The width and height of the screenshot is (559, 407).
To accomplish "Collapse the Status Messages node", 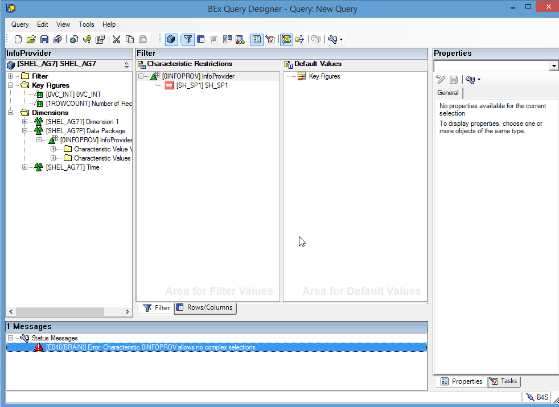I will [11, 338].
